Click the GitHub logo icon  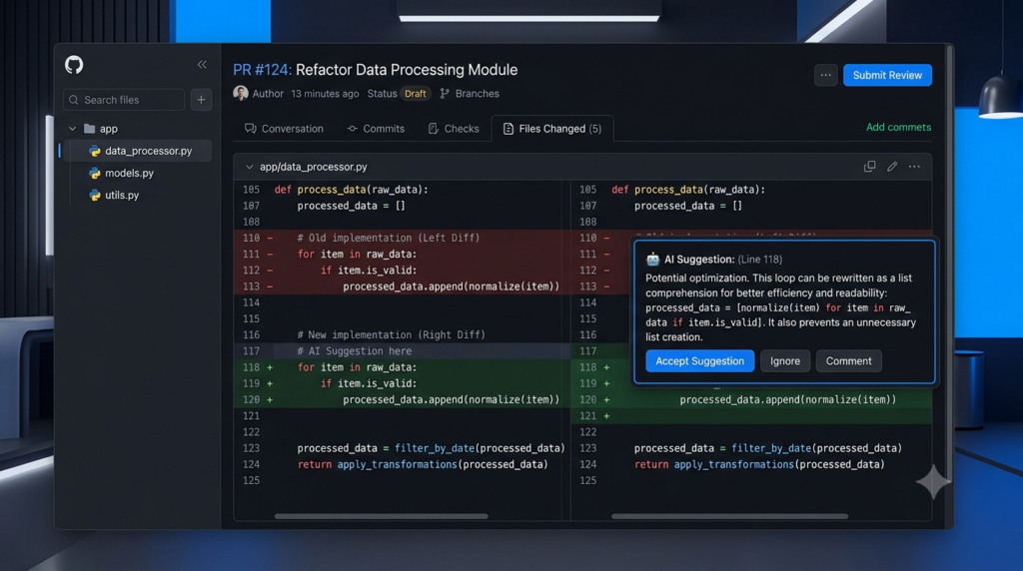click(x=74, y=65)
